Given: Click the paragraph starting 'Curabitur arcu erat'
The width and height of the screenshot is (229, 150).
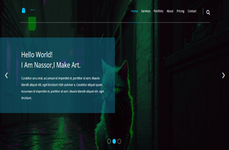Looking at the screenshot, I should 63,88.
